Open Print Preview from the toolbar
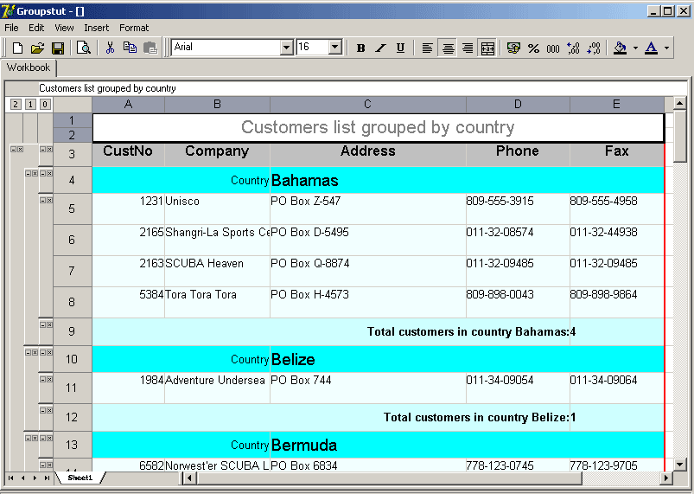The image size is (694, 494). pos(84,48)
